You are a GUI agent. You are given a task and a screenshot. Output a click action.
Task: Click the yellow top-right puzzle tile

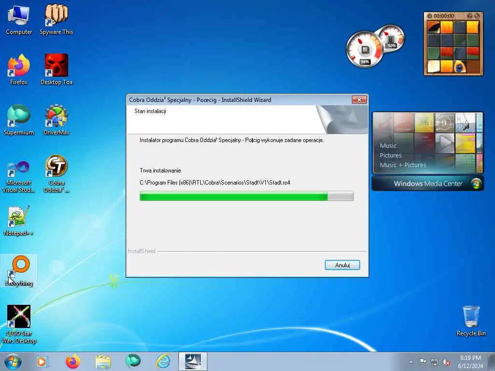point(473,27)
